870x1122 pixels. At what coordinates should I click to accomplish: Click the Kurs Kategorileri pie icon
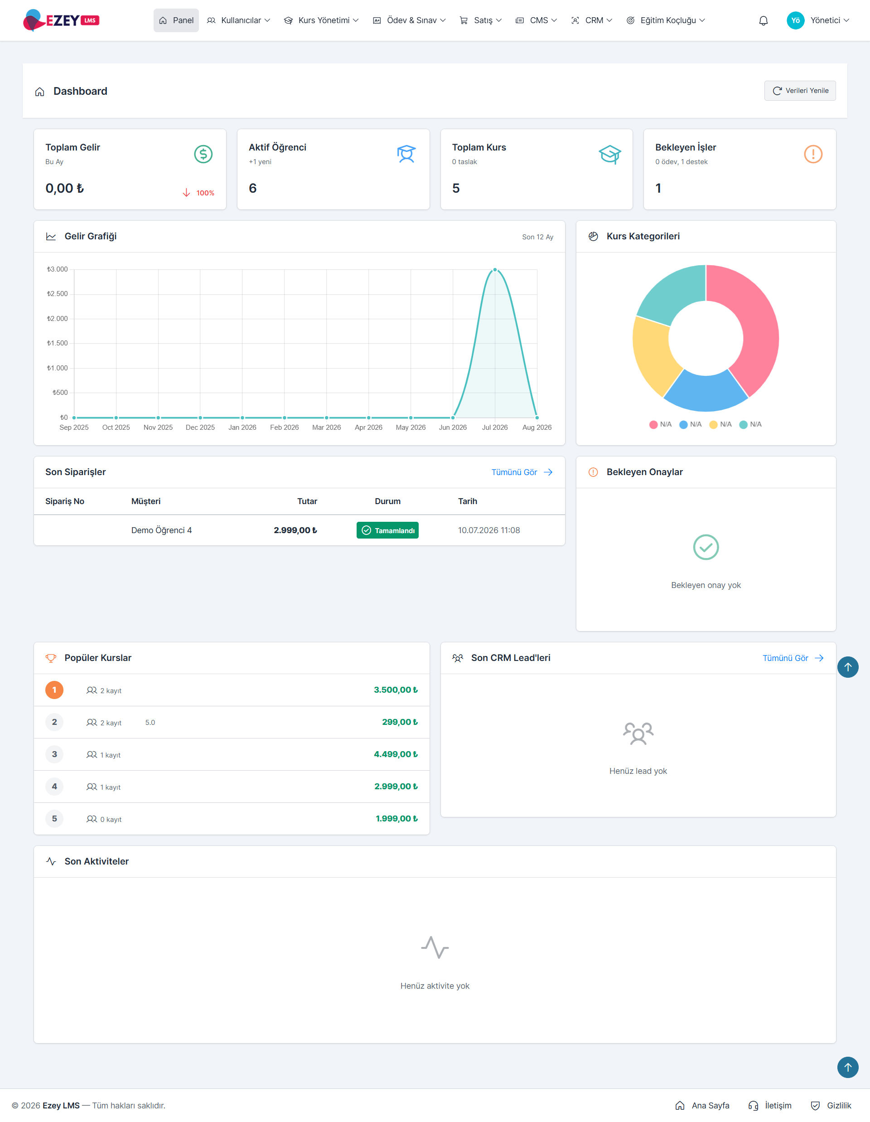pos(593,236)
